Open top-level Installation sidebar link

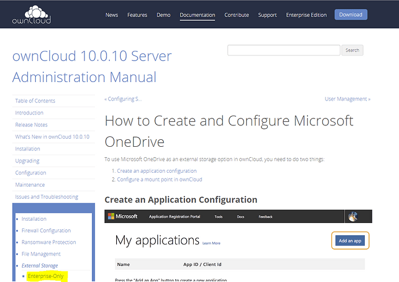pos(28,149)
